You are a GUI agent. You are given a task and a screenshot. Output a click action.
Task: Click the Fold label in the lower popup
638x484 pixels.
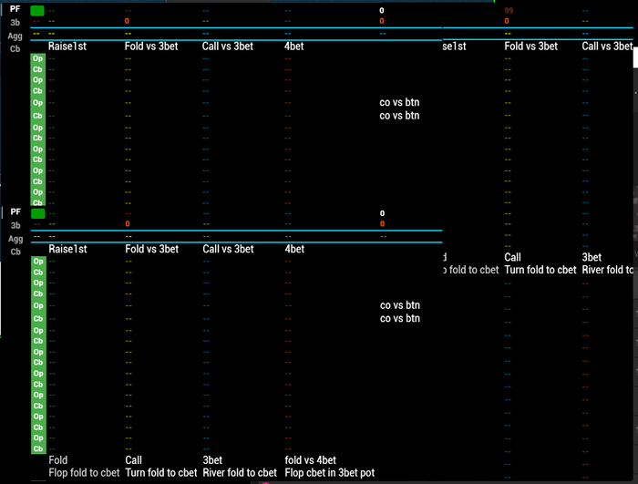58,460
